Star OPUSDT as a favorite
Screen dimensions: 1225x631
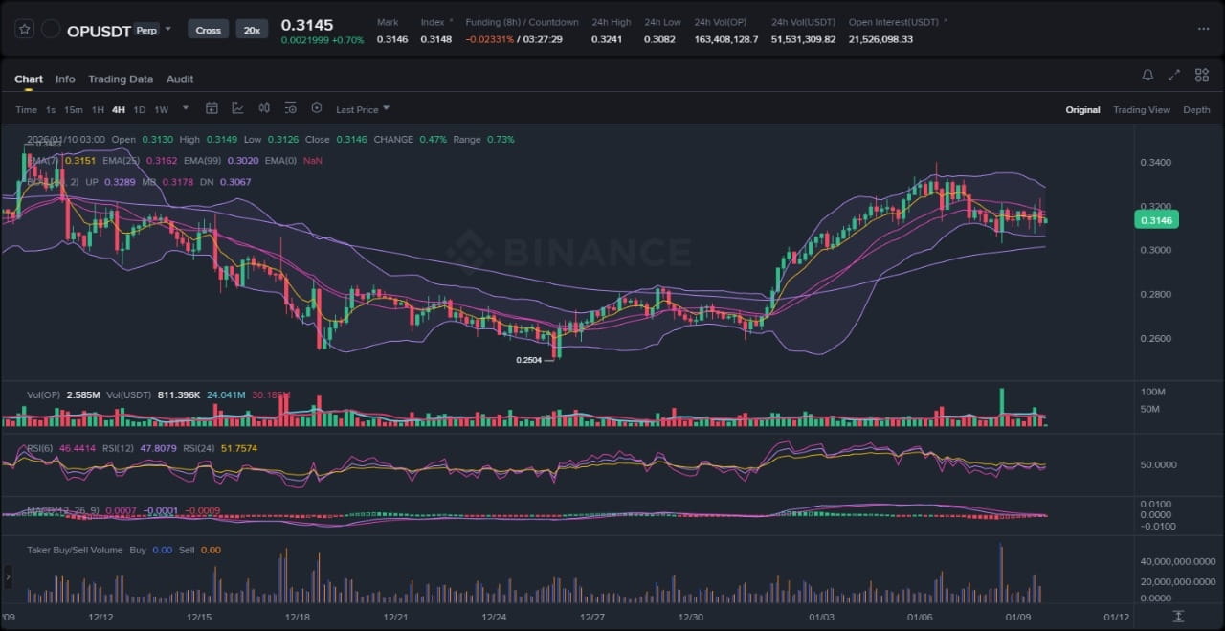pyautogui.click(x=25, y=29)
